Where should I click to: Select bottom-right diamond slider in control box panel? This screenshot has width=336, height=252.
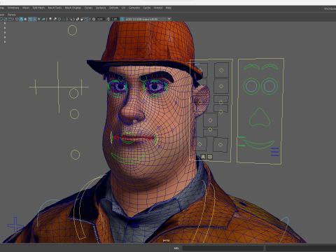tap(220, 145)
